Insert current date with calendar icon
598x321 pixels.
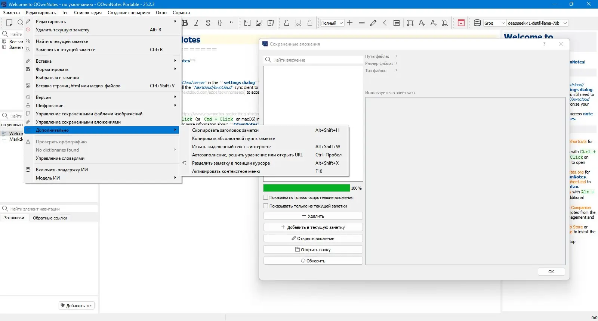pyautogui.click(x=271, y=23)
